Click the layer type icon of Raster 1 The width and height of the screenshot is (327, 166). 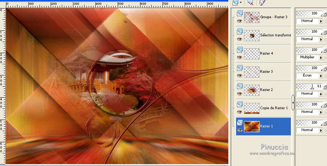[240, 123]
